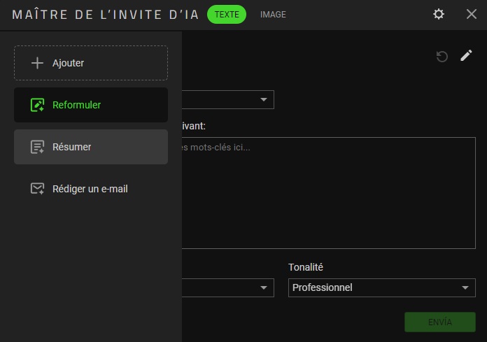Click the plus icon beside Ajouter
This screenshot has height=342, width=487.
pos(38,63)
